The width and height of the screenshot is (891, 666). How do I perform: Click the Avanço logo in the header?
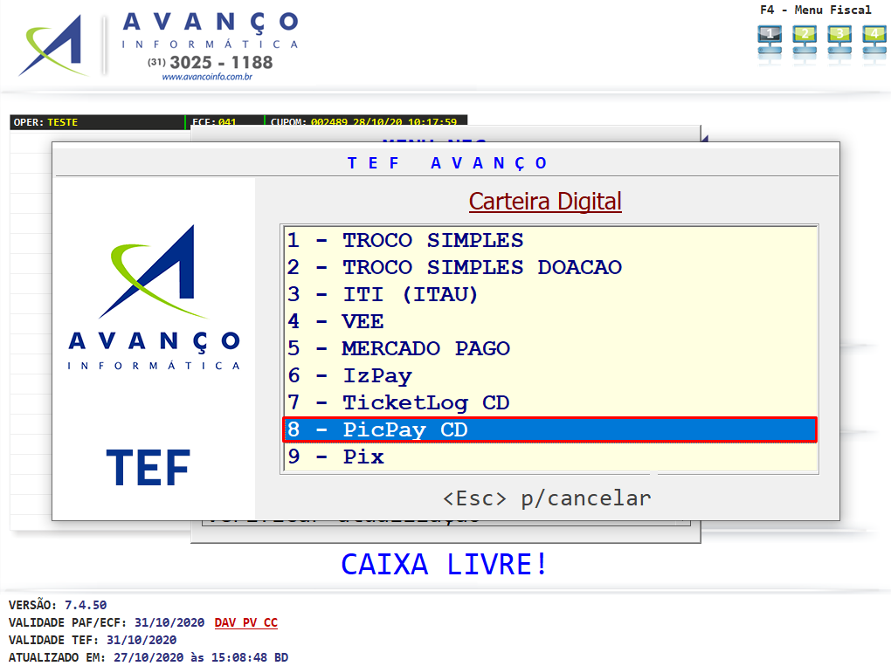click(x=159, y=45)
